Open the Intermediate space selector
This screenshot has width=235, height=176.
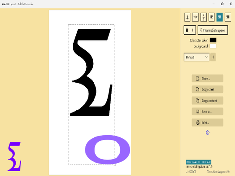[212, 30]
